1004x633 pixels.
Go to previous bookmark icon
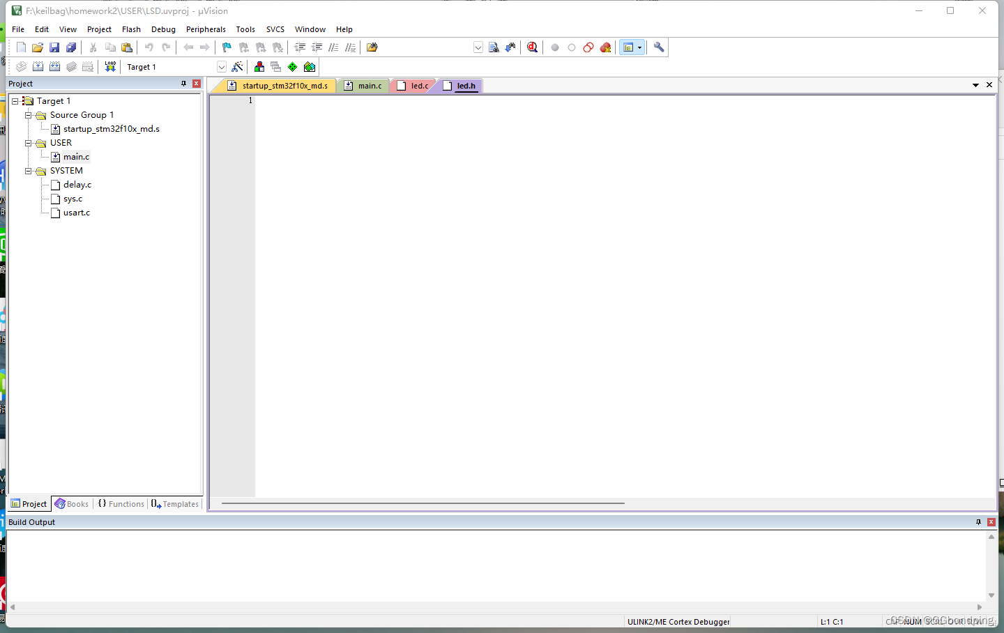(244, 47)
